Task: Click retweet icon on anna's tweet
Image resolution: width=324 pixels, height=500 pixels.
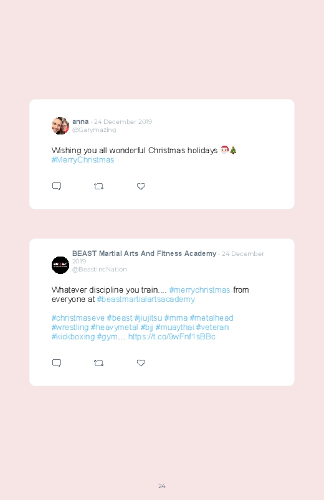Action: click(x=98, y=186)
